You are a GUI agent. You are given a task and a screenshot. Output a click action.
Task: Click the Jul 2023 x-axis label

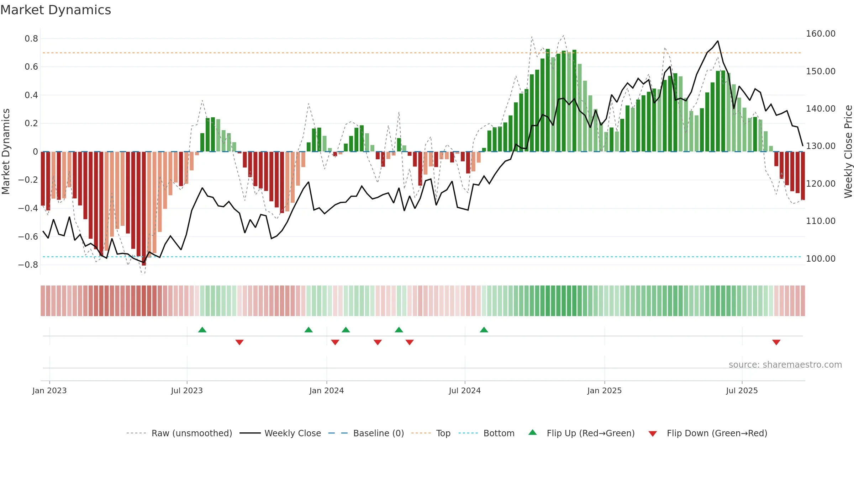click(x=187, y=390)
